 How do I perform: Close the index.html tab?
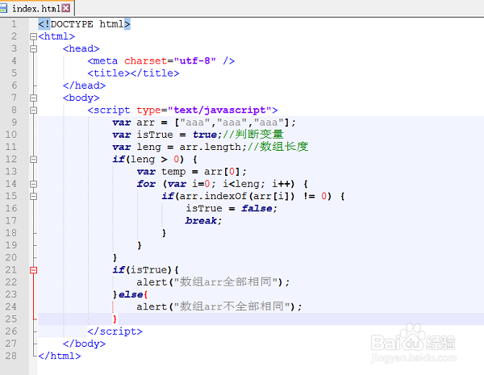66,8
